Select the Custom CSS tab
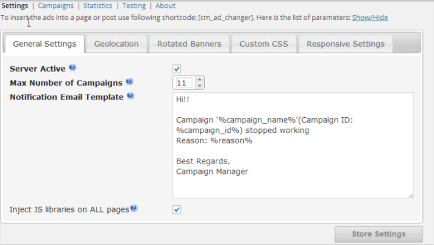This screenshot has width=434, height=245. pyautogui.click(x=263, y=44)
